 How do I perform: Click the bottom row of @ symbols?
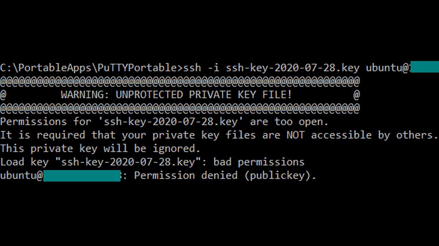tap(180, 108)
